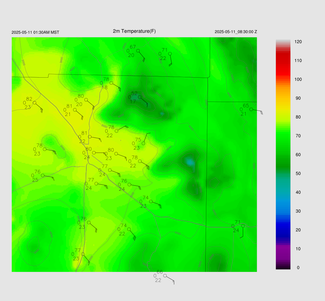Select the station circle reporting 66 degrees
The image size is (325, 301).
[x=165, y=276]
